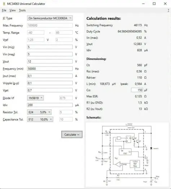
Task: Click the Temp. Range minimum field
Action: (x=36, y=33)
